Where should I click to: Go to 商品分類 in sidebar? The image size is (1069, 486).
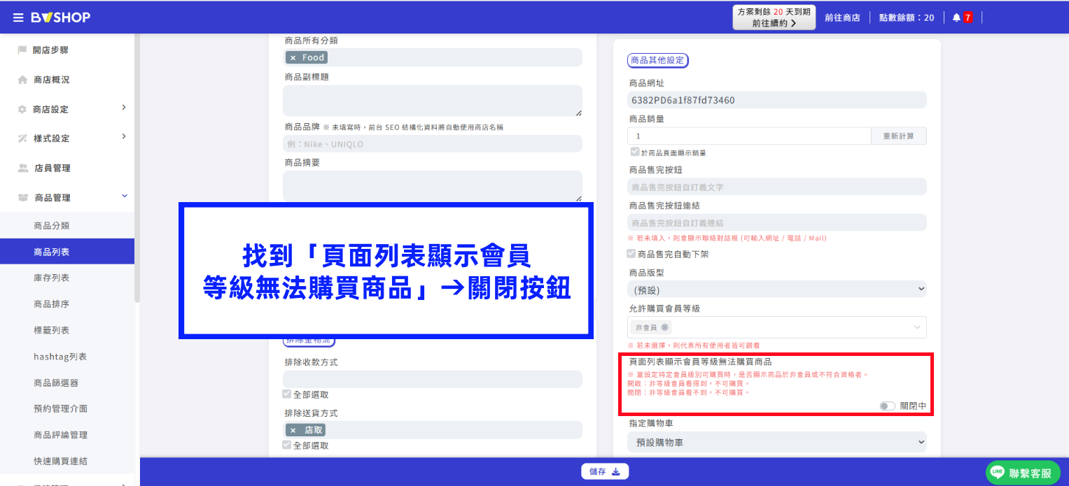52,226
